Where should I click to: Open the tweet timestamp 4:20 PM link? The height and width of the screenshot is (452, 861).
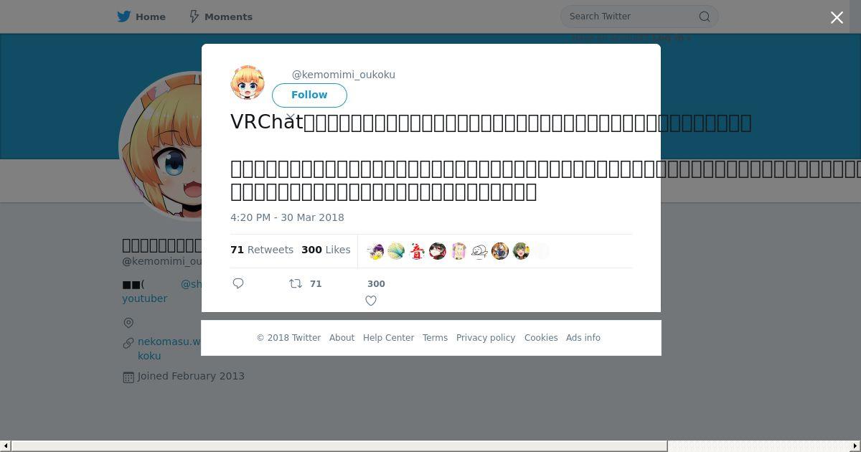(287, 217)
